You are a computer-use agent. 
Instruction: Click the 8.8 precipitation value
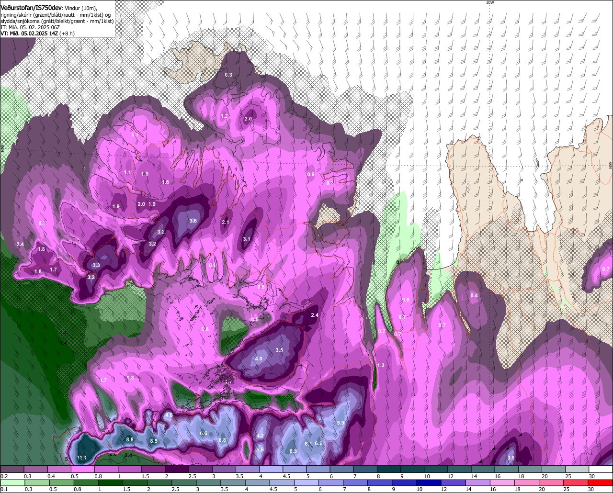pos(129,439)
